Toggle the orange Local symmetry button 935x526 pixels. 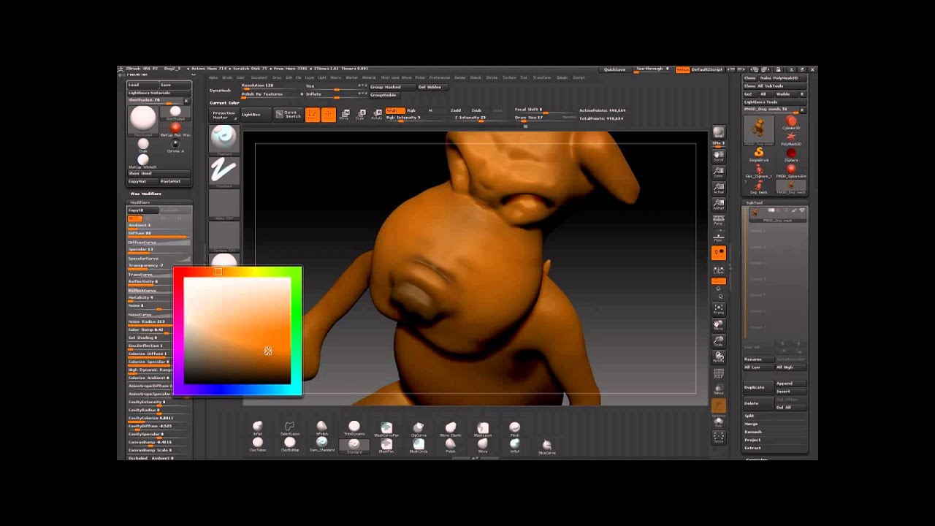pos(719,253)
